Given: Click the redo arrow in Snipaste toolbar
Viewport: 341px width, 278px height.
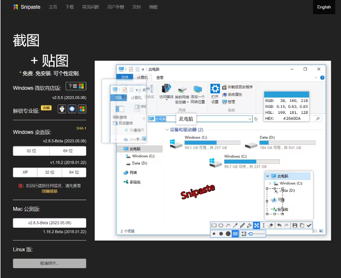Looking at the screenshot, I should [286, 225].
